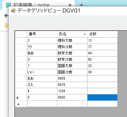Select row header of 国語次郎 row
127x117 pixels.
[21, 72]
